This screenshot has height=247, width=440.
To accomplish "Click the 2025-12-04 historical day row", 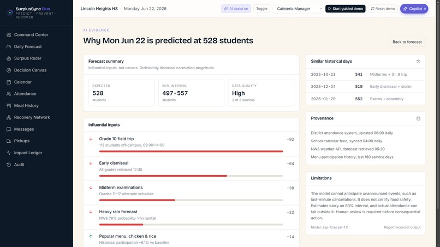I will [366, 86].
